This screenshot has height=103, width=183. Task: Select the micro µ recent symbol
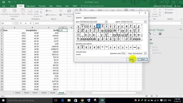pos(139,47)
